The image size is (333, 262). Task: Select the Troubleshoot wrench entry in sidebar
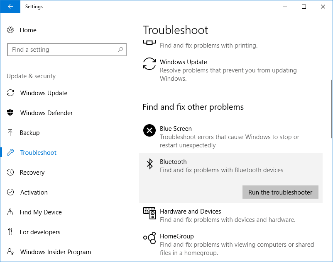37,152
